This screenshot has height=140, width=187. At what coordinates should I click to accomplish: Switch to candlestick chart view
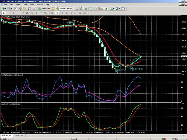[x=81, y=9]
